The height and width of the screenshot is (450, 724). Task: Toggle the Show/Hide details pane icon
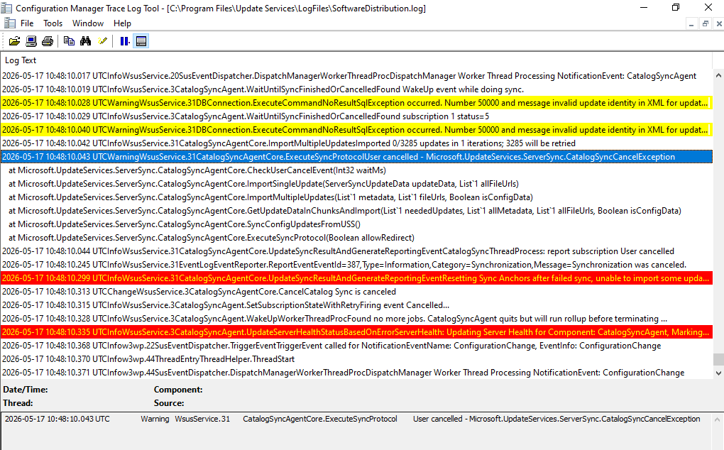[x=141, y=41]
